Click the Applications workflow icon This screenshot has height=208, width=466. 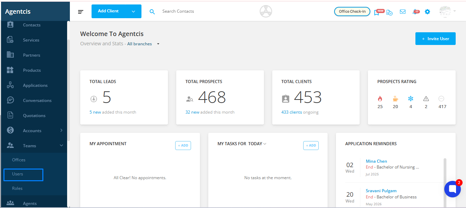tap(10, 85)
